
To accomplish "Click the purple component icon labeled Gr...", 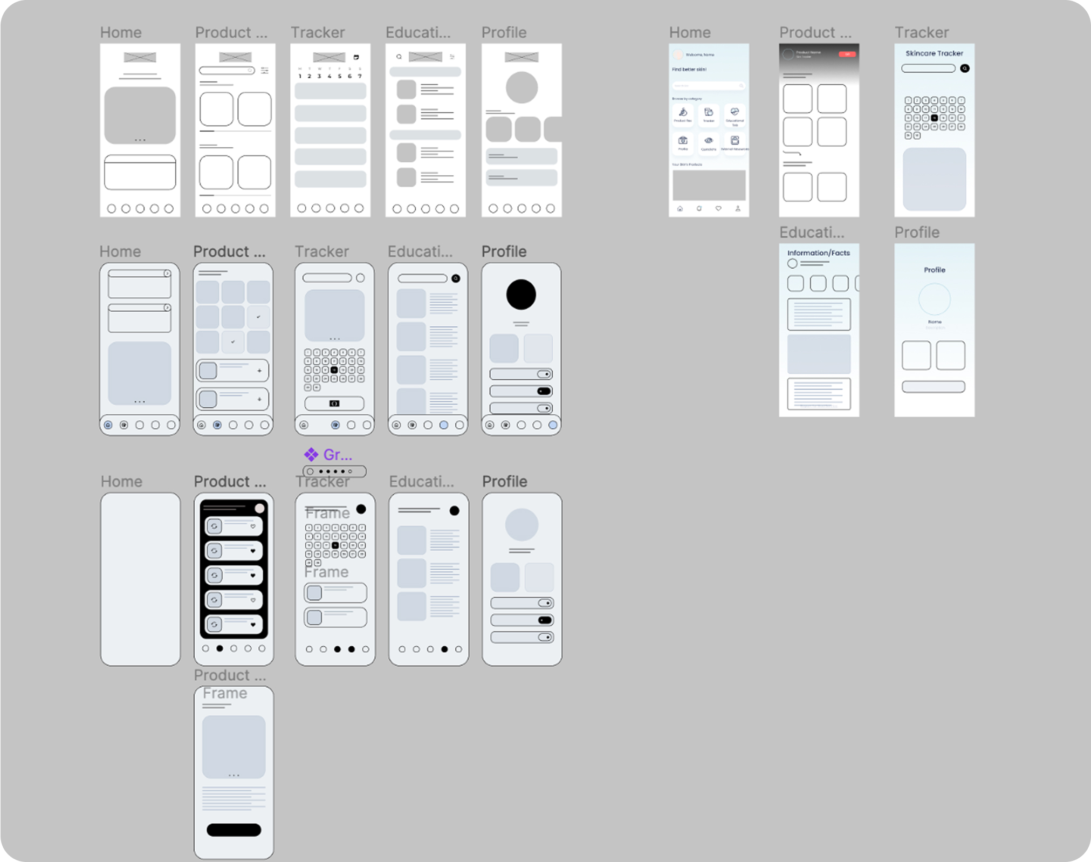I will pyautogui.click(x=311, y=455).
